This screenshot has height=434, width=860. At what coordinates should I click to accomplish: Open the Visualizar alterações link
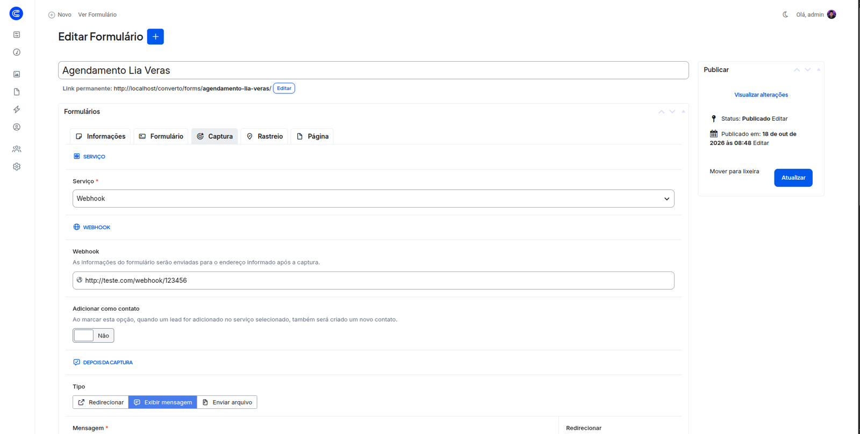pos(761,95)
